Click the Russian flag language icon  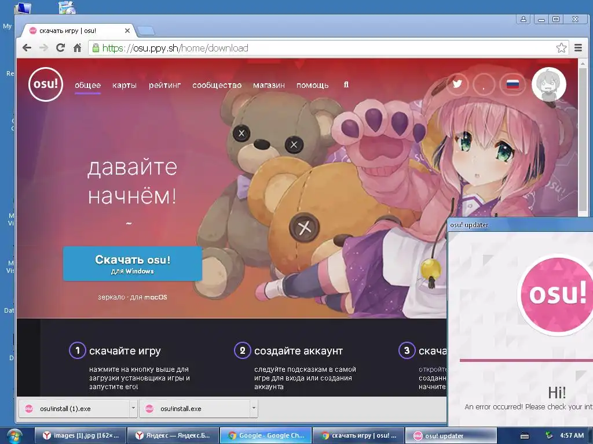513,84
